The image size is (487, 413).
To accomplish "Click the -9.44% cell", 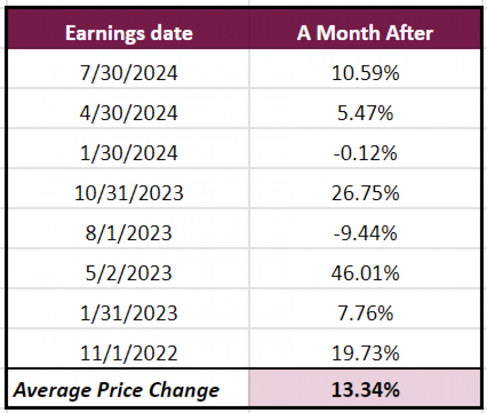I will coord(365,233).
